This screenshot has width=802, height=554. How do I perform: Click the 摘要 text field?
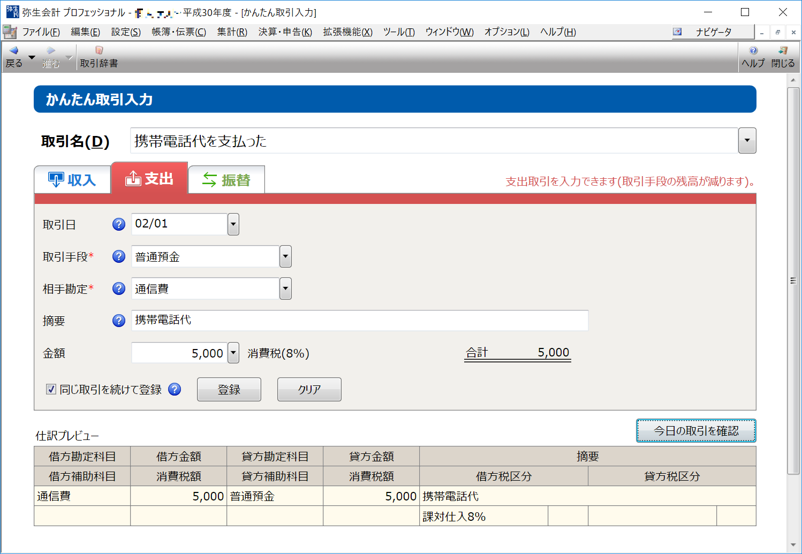pyautogui.click(x=360, y=320)
